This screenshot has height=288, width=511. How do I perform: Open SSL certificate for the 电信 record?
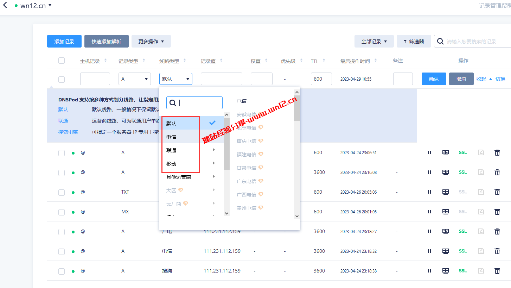(x=463, y=251)
